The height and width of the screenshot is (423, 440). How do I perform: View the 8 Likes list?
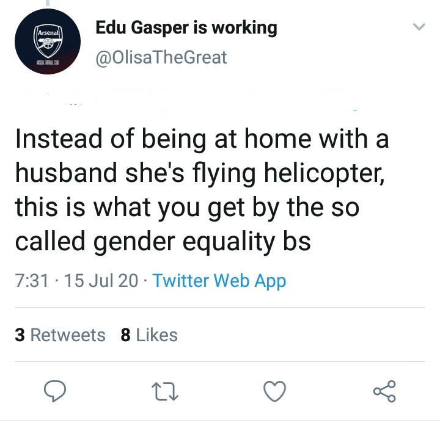coord(149,335)
